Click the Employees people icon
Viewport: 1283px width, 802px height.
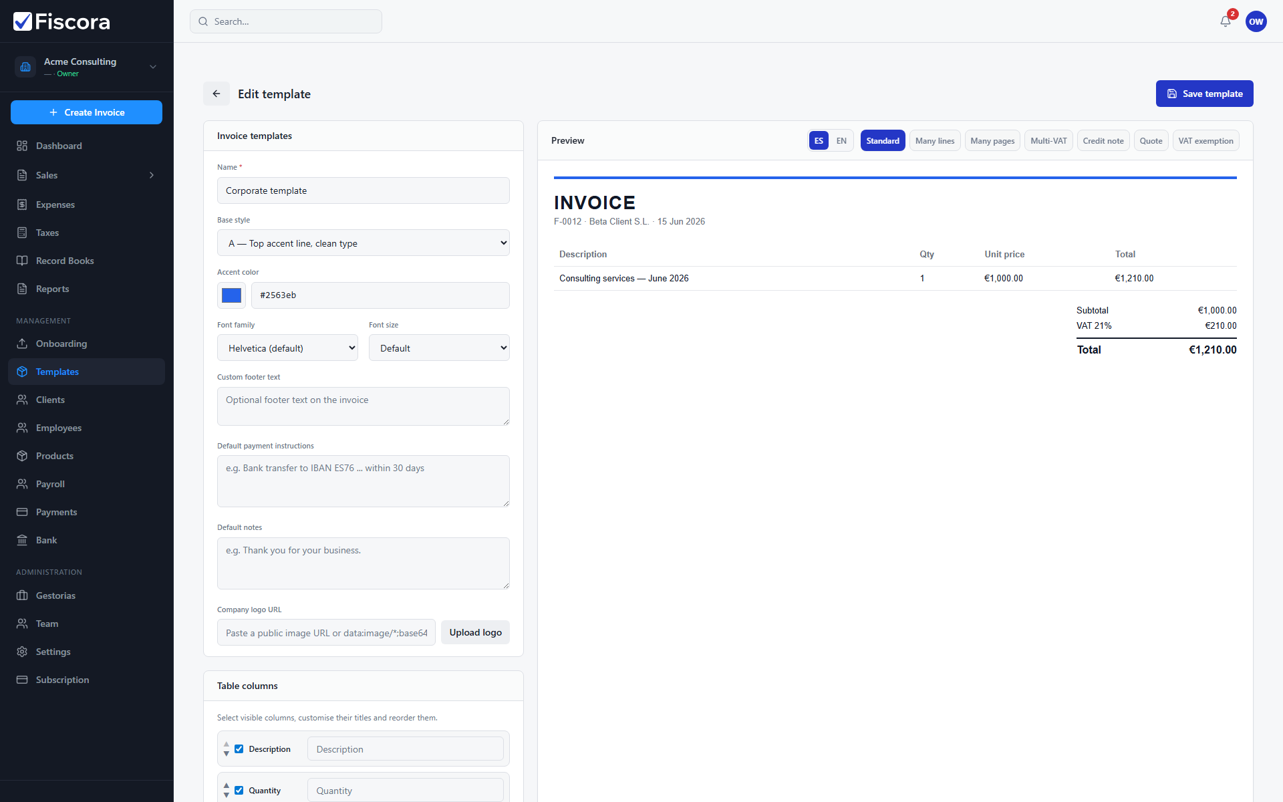22,428
